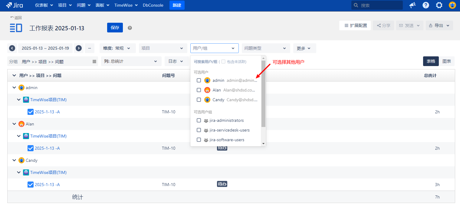Collapse the Alan user row
Viewport: 460px width, 210px height.
[x=14, y=124]
